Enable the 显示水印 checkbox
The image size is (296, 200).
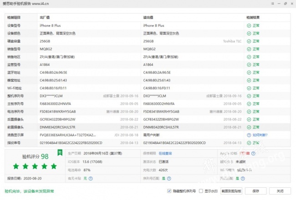[x=201, y=191]
